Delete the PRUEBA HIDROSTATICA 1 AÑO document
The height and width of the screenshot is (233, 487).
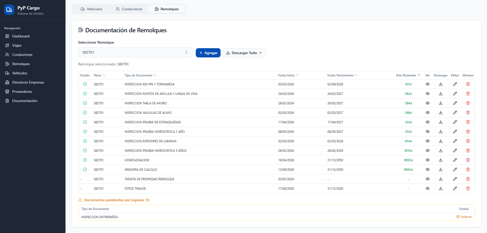pyautogui.click(x=468, y=131)
